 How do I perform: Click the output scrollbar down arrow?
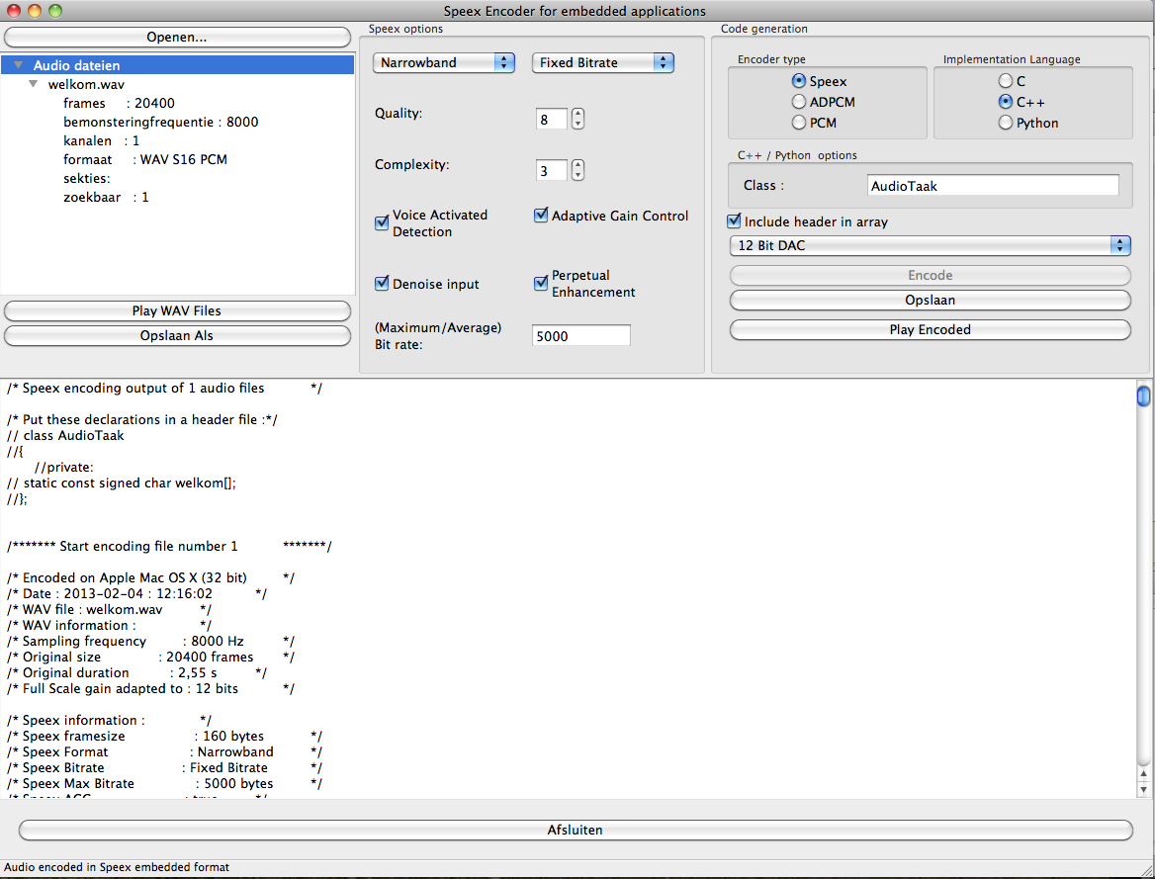(x=1143, y=789)
